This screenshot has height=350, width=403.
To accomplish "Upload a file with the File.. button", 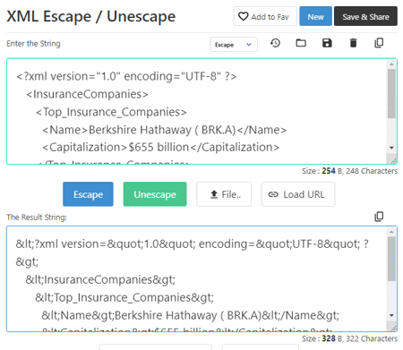I will click(224, 194).
